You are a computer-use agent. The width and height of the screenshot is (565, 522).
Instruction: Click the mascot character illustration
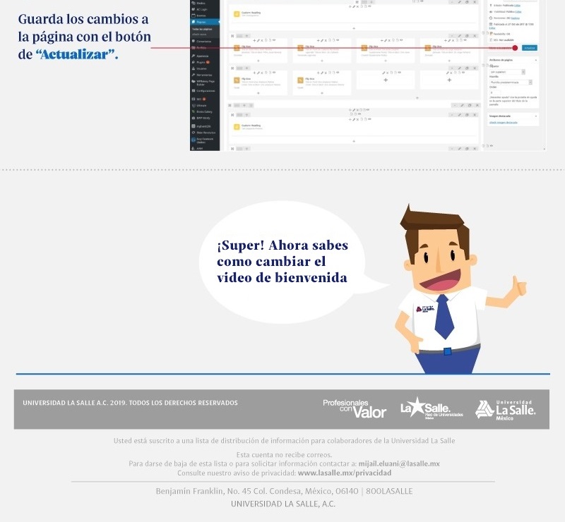click(446, 289)
